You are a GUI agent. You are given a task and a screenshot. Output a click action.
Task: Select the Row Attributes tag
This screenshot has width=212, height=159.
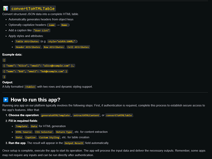point(54,47)
